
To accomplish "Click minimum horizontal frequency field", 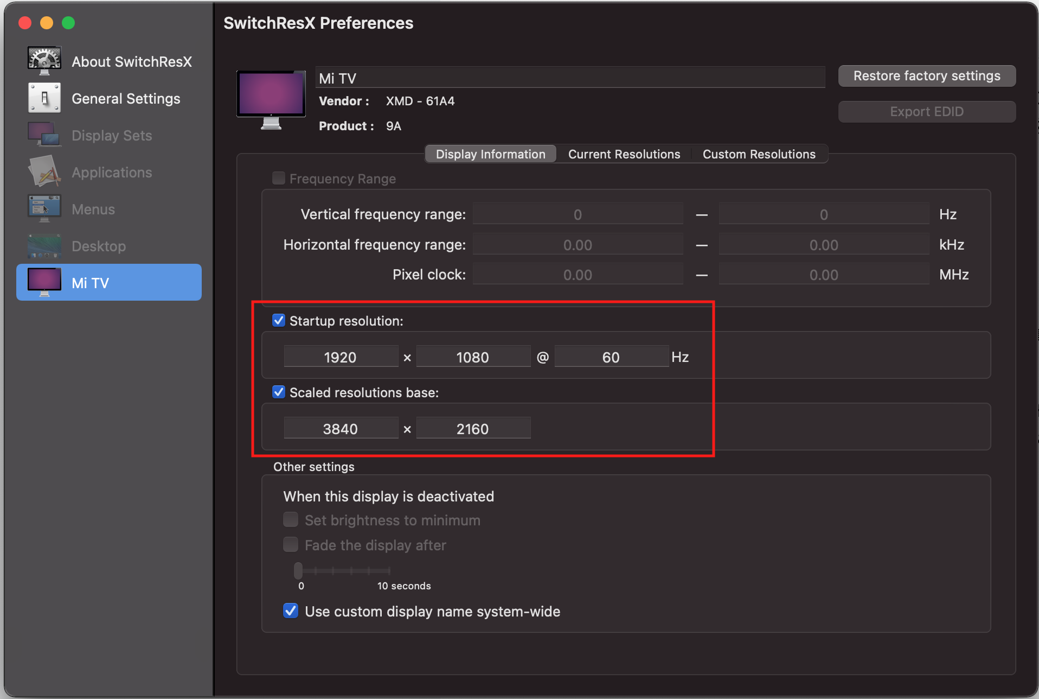I will [x=578, y=244].
